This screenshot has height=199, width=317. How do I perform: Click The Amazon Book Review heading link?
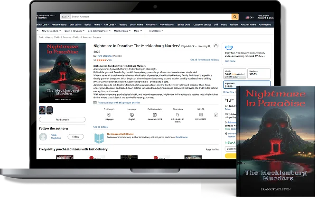(120, 134)
